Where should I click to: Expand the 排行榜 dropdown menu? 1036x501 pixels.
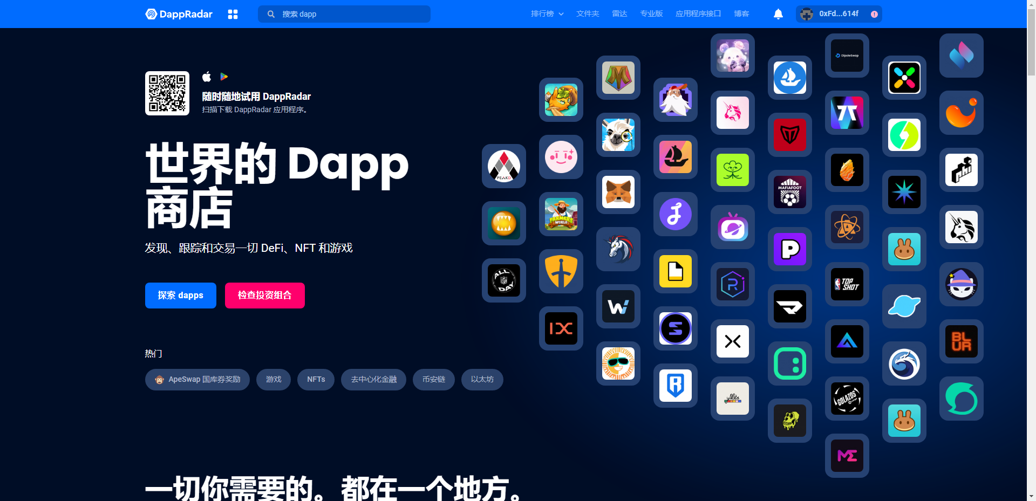tap(547, 13)
